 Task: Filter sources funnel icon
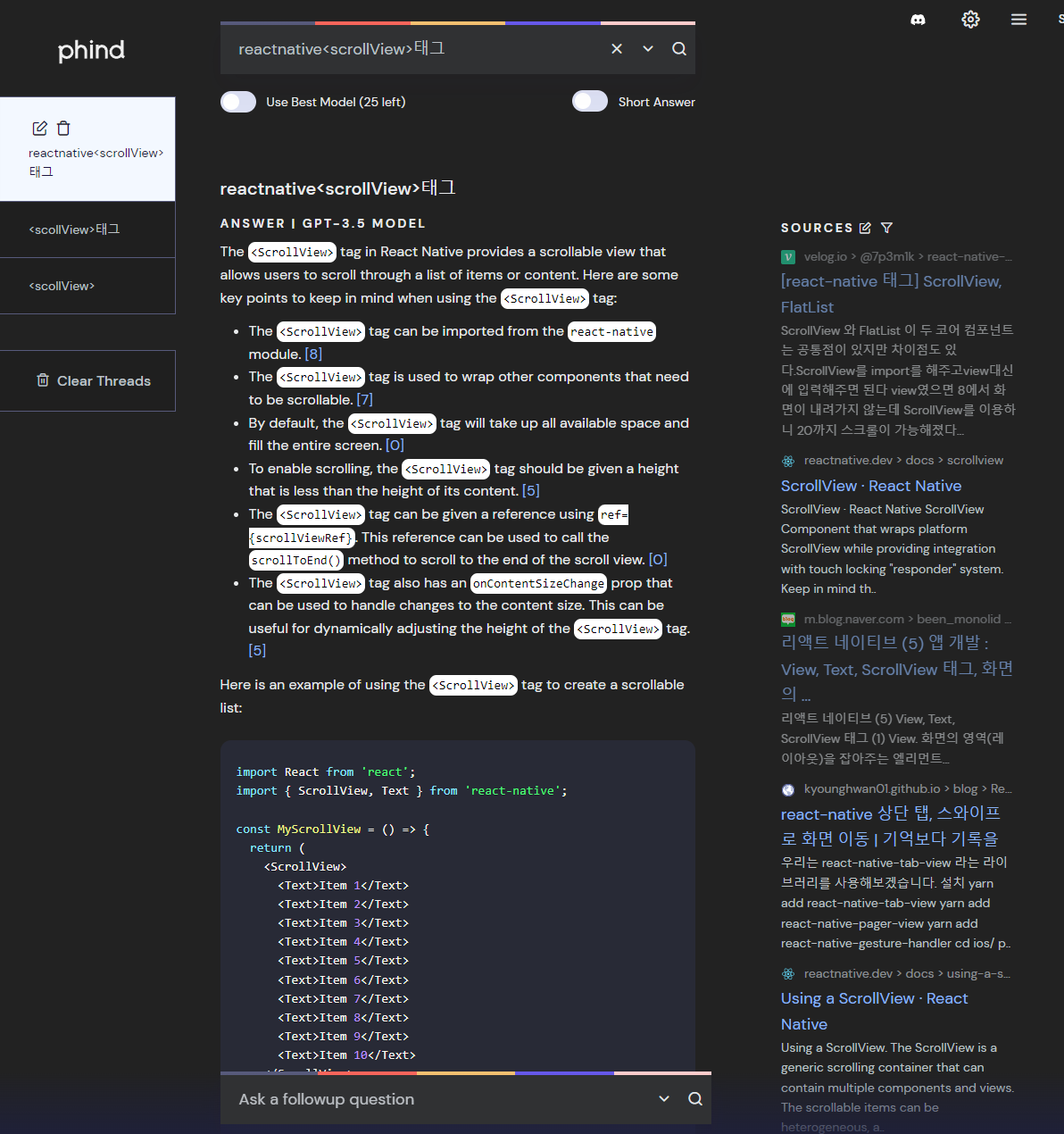coord(886,228)
